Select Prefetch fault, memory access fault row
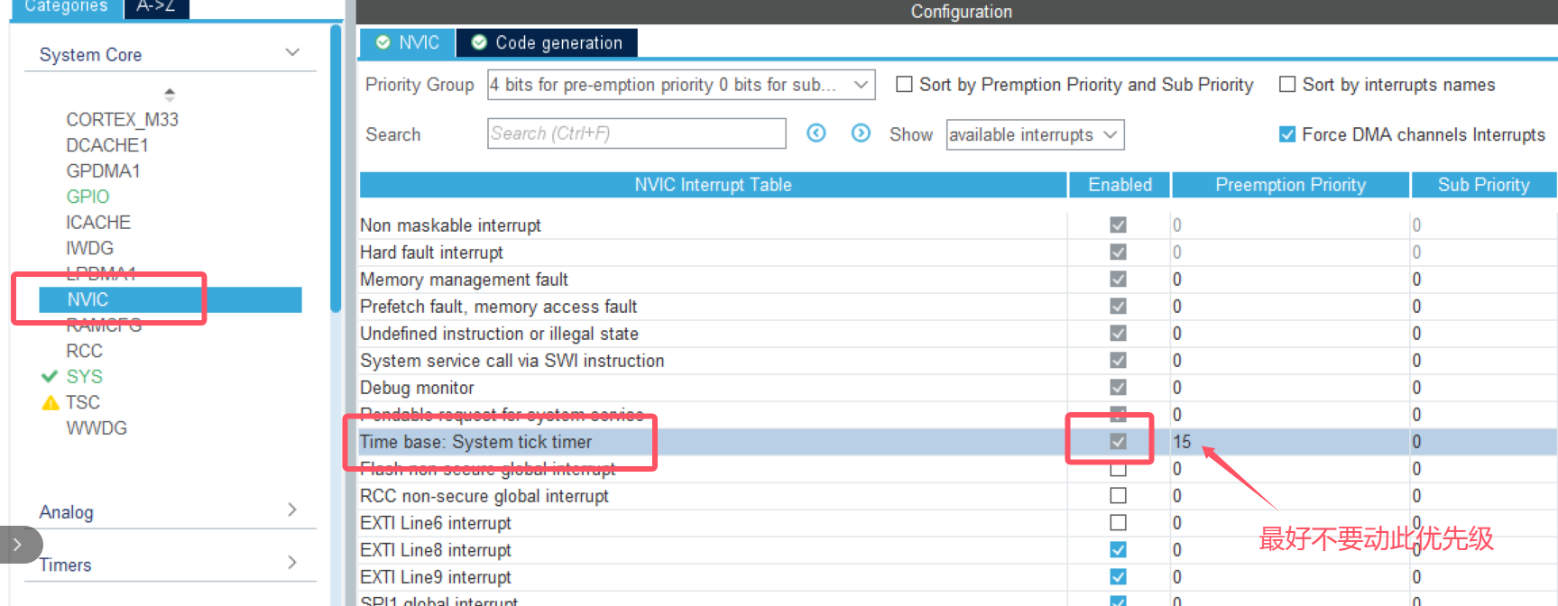This screenshot has width=1558, height=606. 958,306
